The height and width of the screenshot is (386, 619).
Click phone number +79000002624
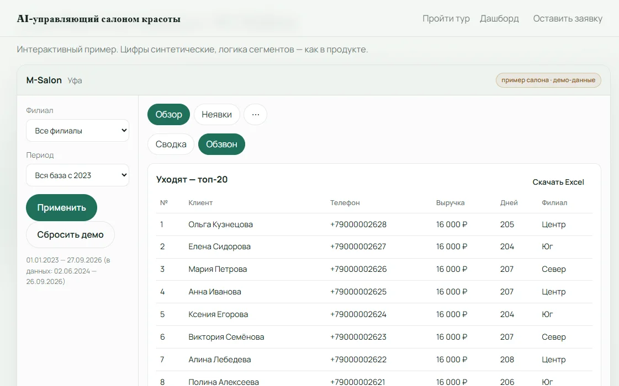click(x=358, y=314)
